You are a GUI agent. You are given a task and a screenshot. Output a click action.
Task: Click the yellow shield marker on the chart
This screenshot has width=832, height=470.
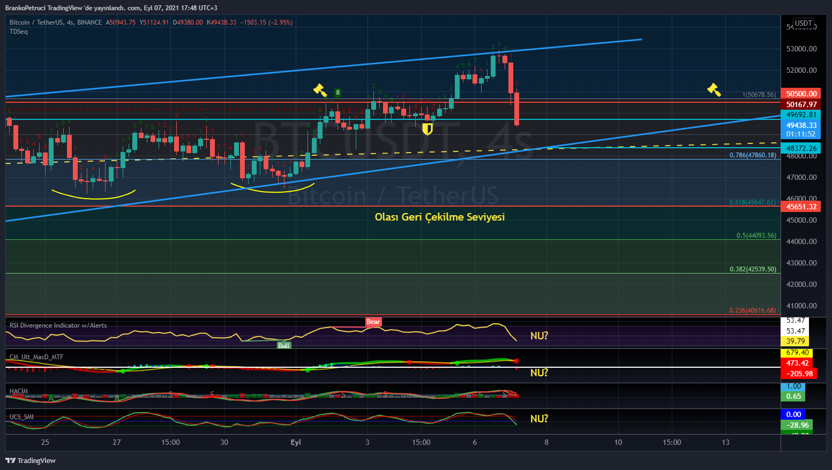coord(427,129)
